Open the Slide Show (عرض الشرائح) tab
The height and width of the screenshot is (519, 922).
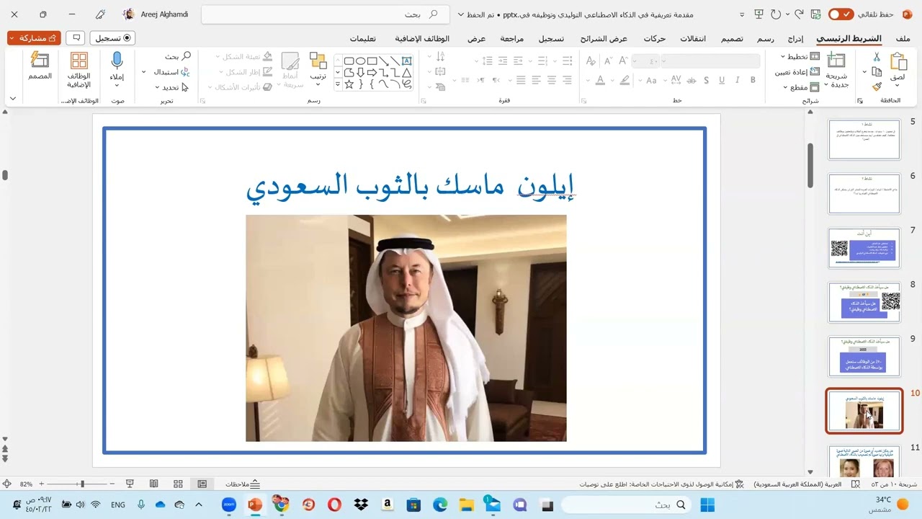pyautogui.click(x=604, y=38)
